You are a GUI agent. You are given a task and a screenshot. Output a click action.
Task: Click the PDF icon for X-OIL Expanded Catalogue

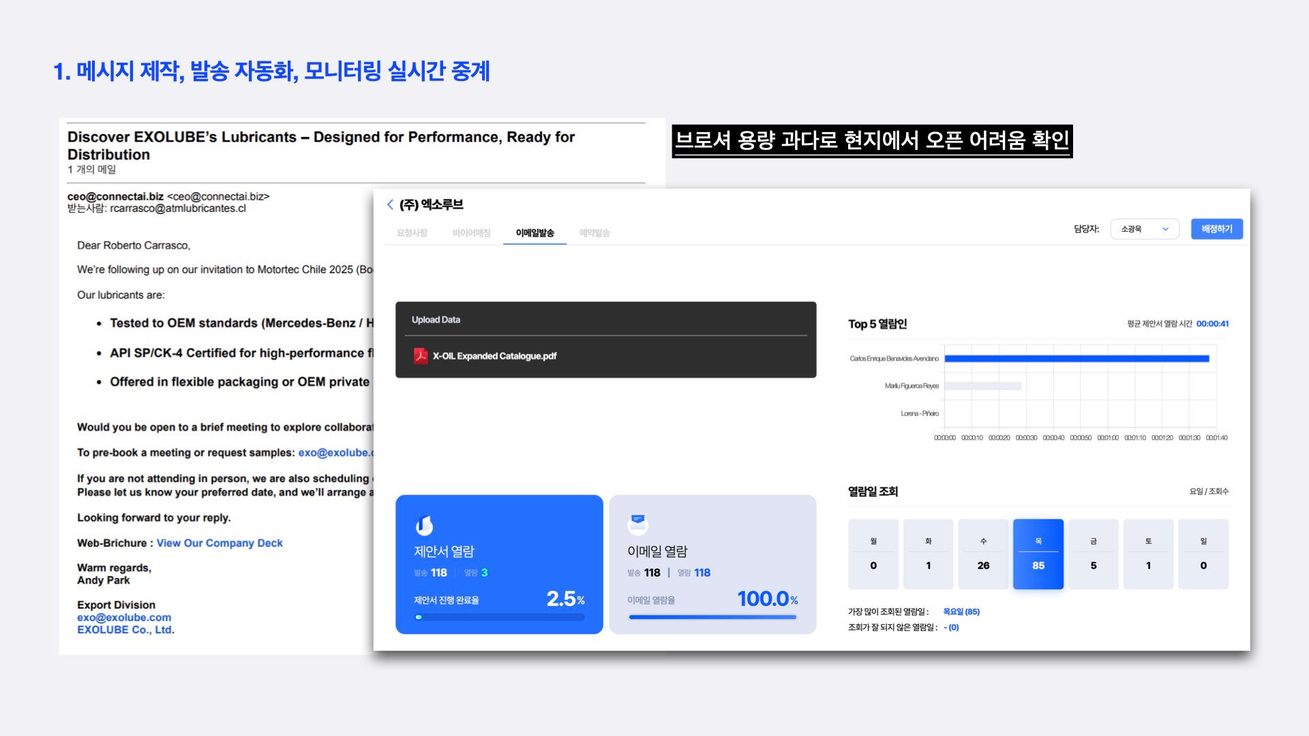(x=421, y=356)
